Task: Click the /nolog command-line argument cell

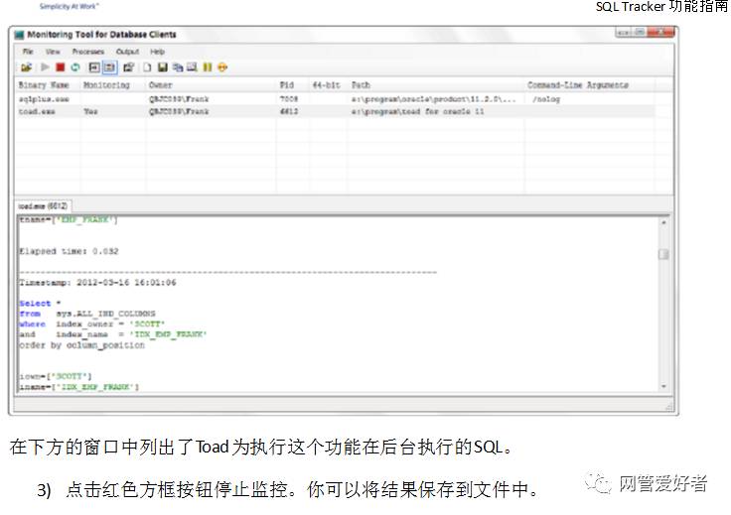Action: [x=546, y=98]
